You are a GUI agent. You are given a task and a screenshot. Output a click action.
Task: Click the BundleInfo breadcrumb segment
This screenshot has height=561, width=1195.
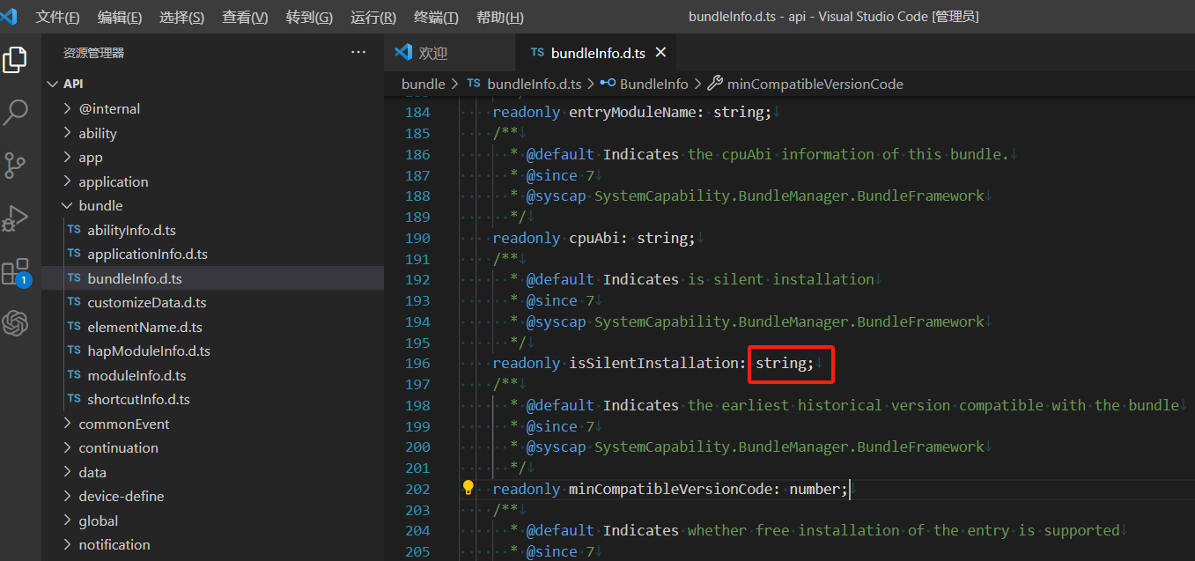point(653,84)
